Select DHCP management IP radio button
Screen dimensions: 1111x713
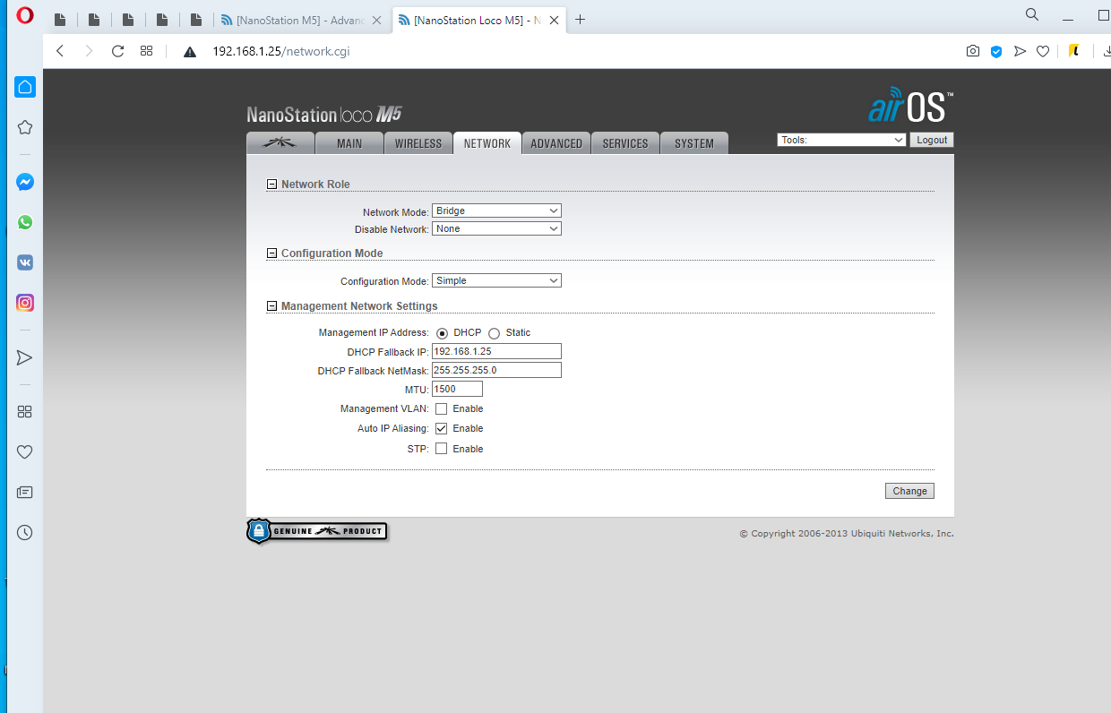pos(443,333)
